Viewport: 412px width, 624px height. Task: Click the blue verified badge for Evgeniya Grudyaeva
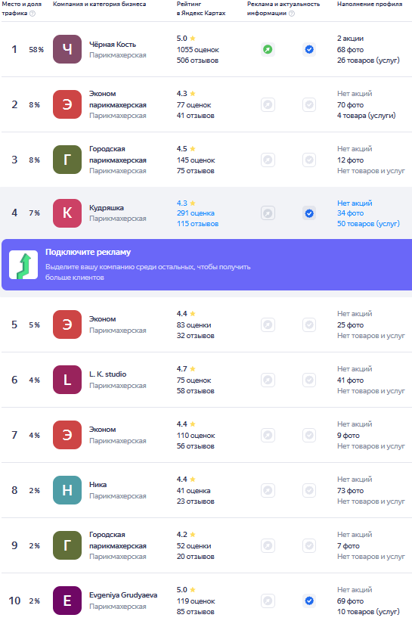pos(309,601)
